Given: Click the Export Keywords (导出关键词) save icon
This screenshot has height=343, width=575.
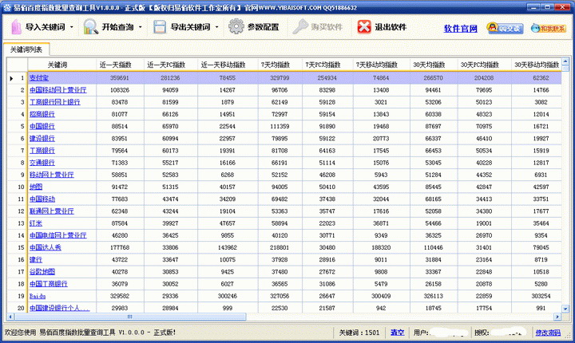Looking at the screenshot, I should point(160,27).
